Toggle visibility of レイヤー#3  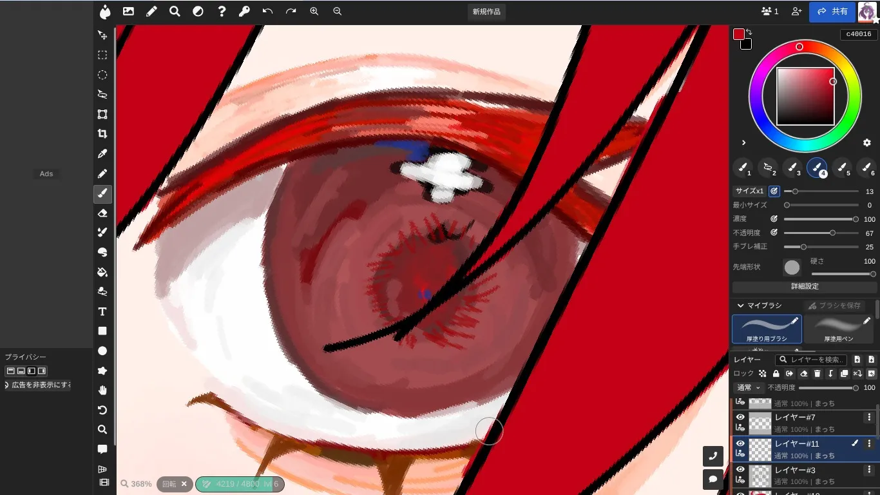740,470
